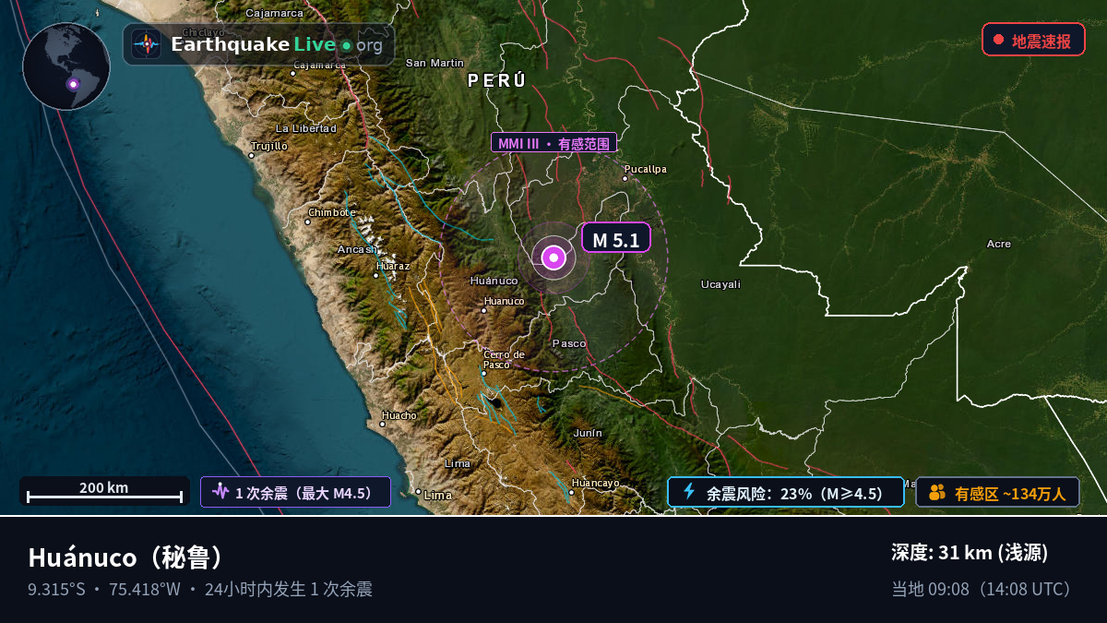Click the Huánuco（秘鲁）title
Screen dimensions: 1107x623
point(126,557)
